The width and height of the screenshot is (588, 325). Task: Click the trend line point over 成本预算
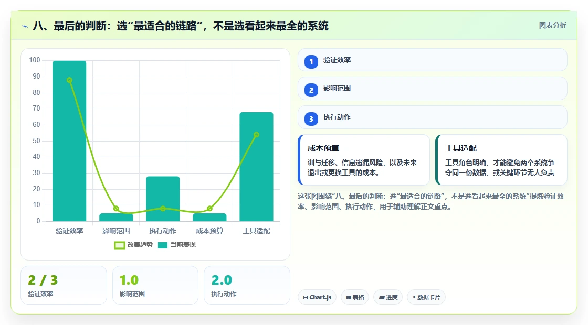pyautogui.click(x=209, y=209)
